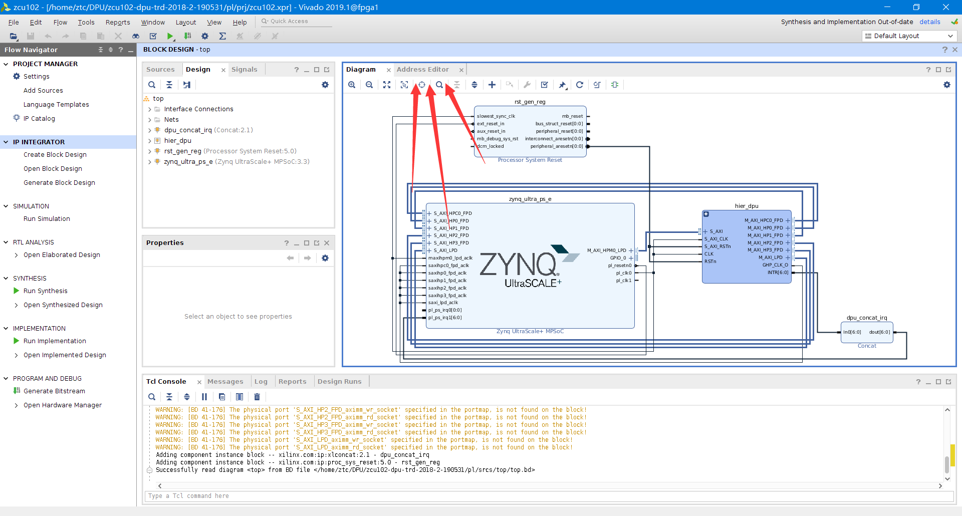Open project icon in main toolbar

[14, 36]
